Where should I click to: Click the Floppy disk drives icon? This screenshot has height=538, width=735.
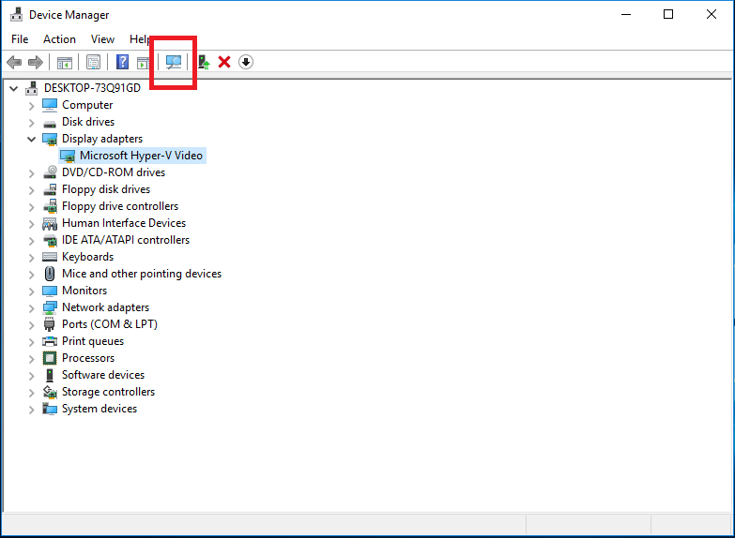click(x=50, y=189)
